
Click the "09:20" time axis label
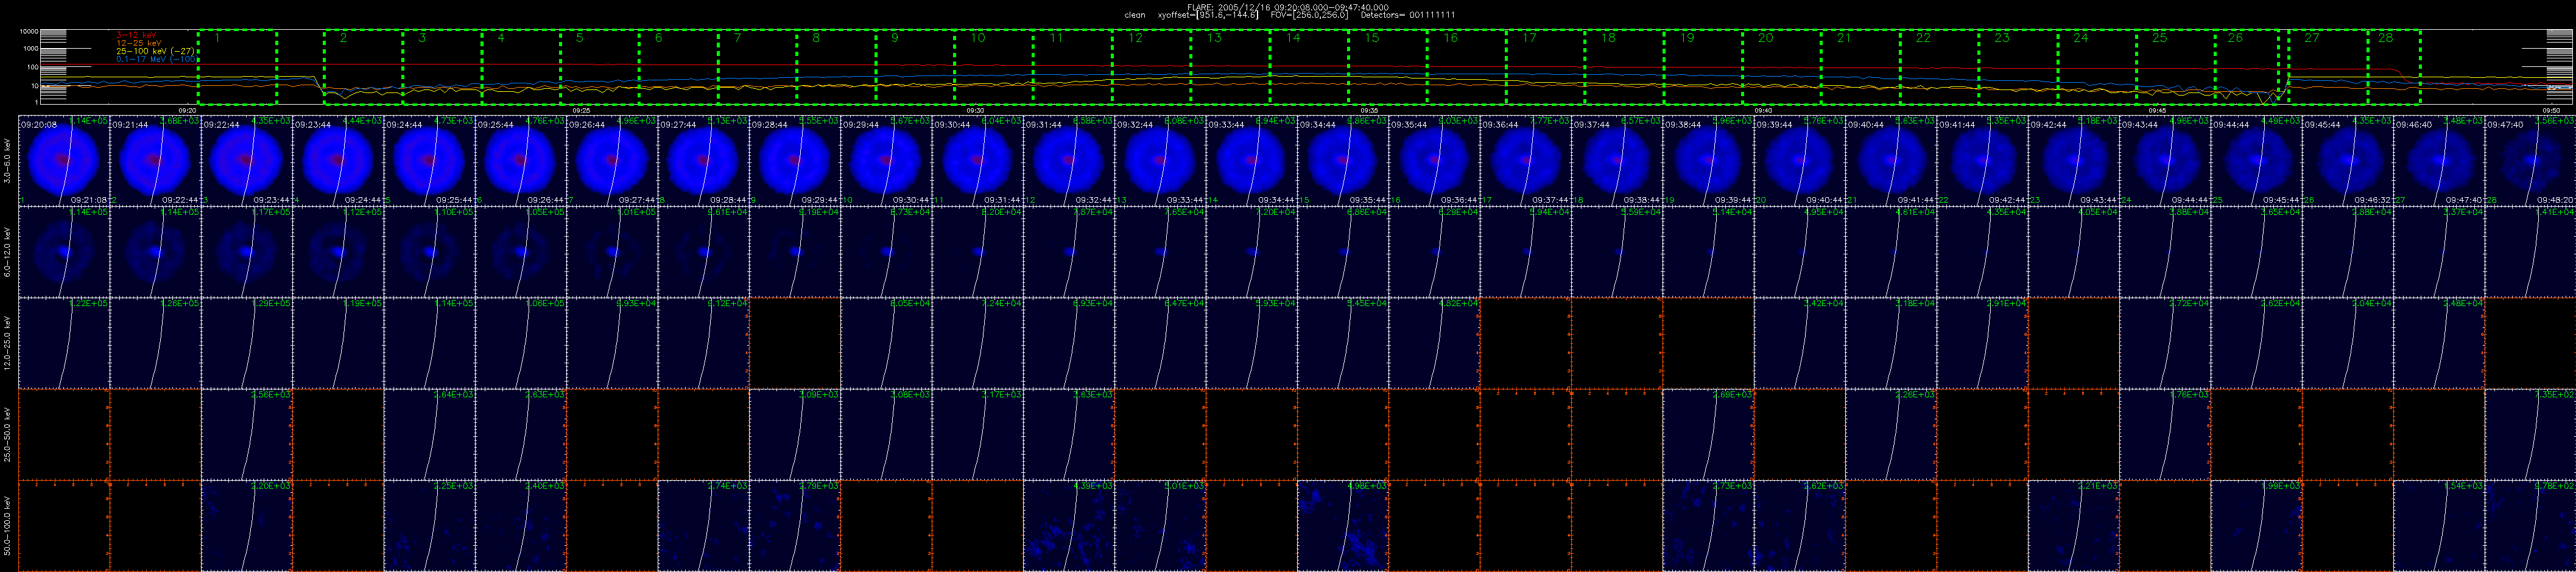click(188, 110)
